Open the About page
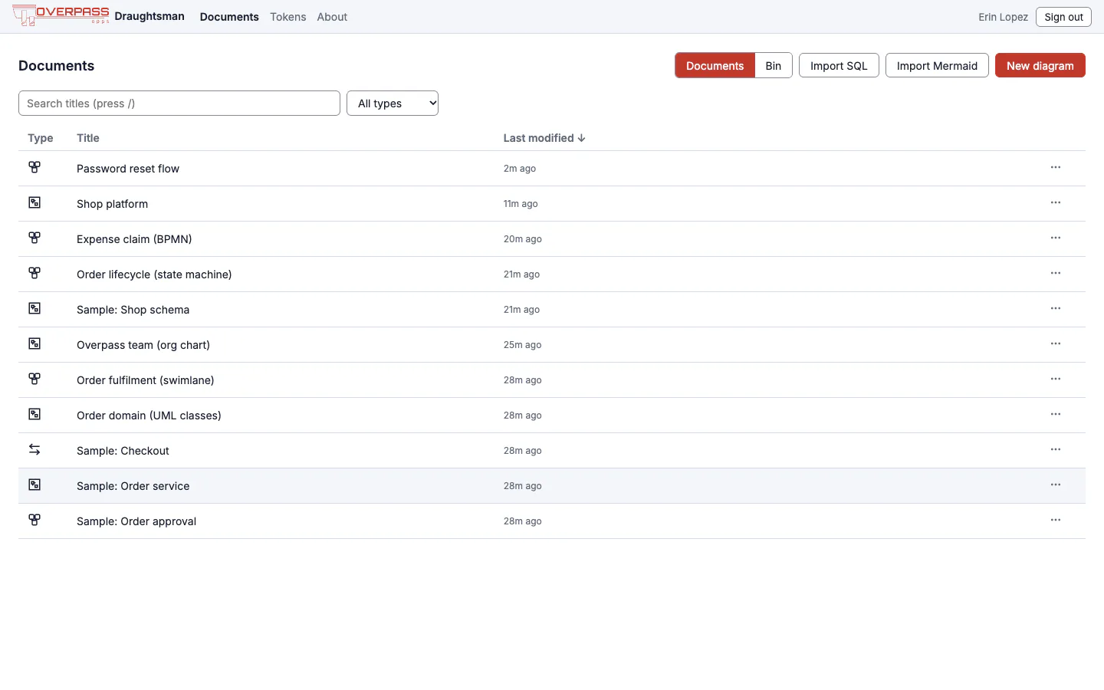Screen dimensions: 1104x690 332,17
